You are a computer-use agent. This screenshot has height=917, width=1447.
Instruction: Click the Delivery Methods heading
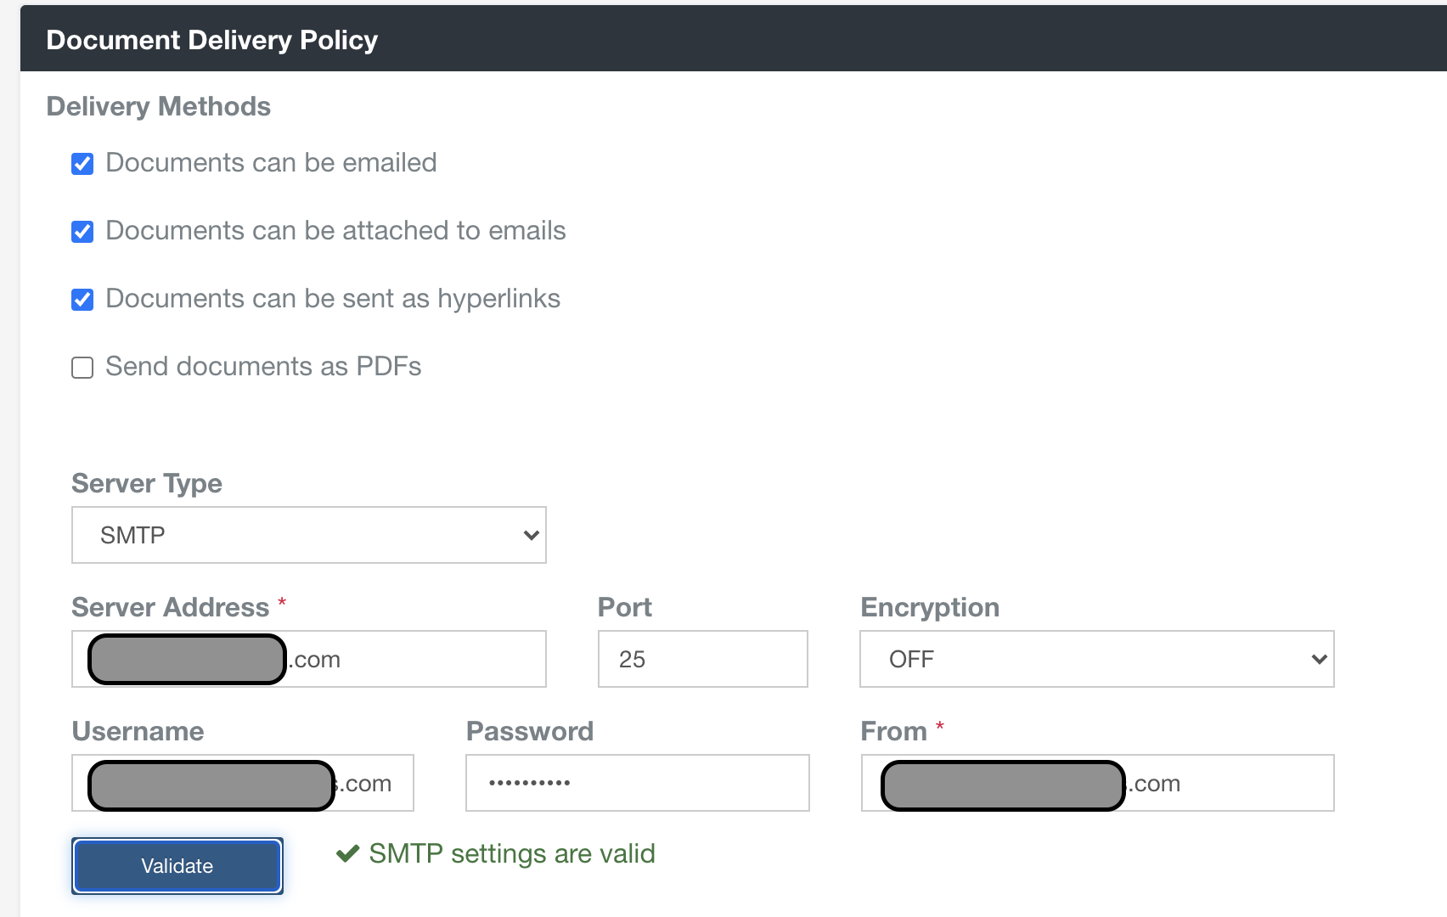point(158,106)
